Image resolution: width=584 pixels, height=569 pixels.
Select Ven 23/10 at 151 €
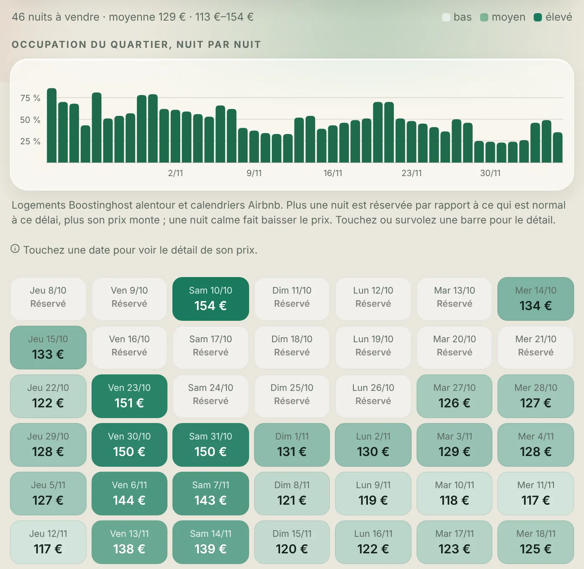coord(130,396)
